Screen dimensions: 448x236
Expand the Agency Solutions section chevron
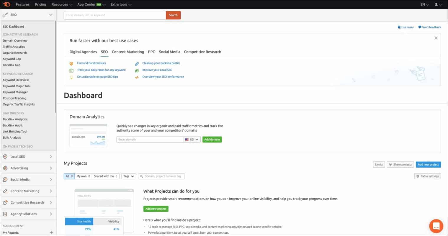pyautogui.click(x=51, y=214)
